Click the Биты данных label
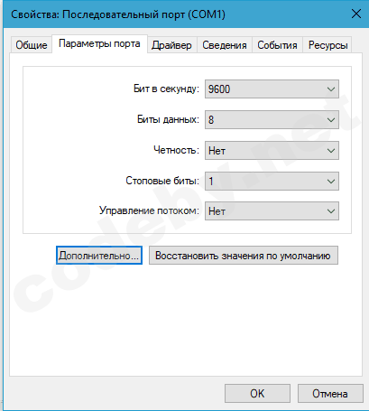 click(x=168, y=119)
